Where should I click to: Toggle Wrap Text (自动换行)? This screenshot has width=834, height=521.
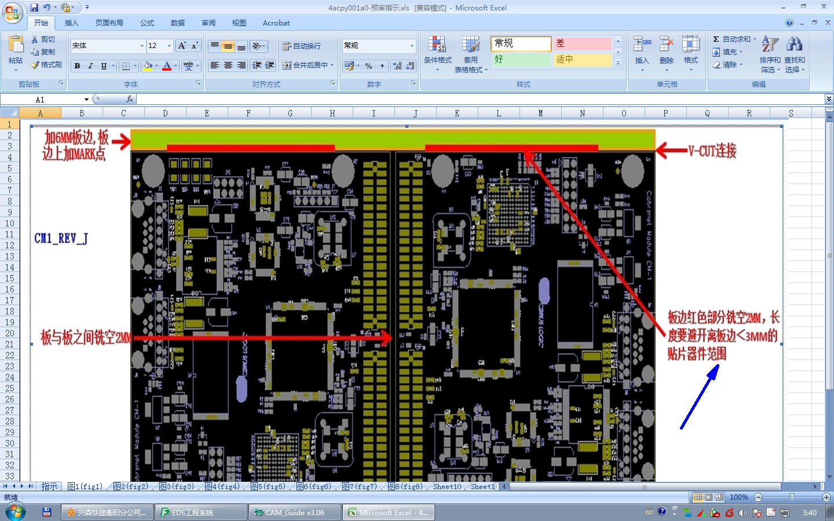tap(302, 46)
